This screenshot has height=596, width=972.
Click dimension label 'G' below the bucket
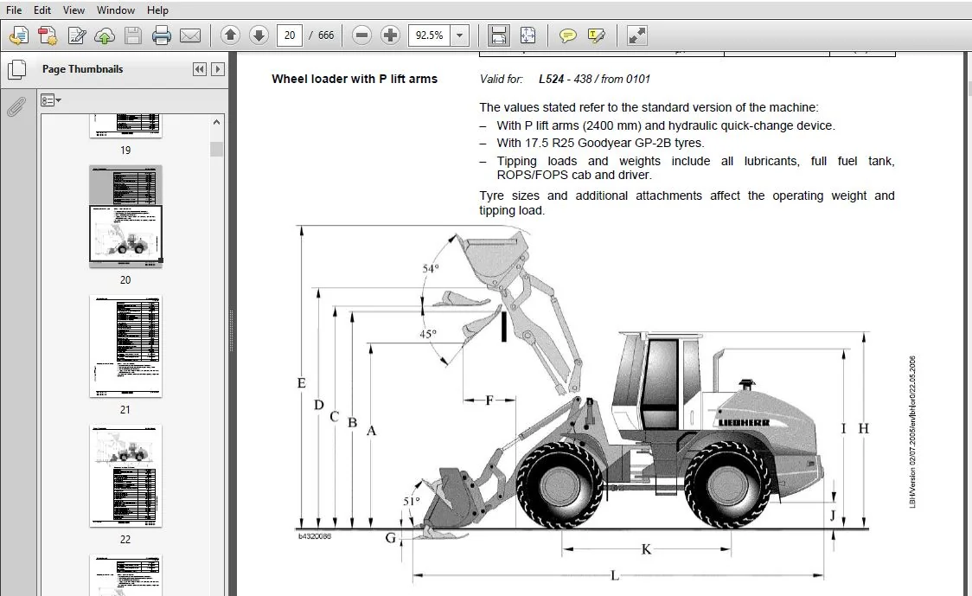tap(391, 538)
